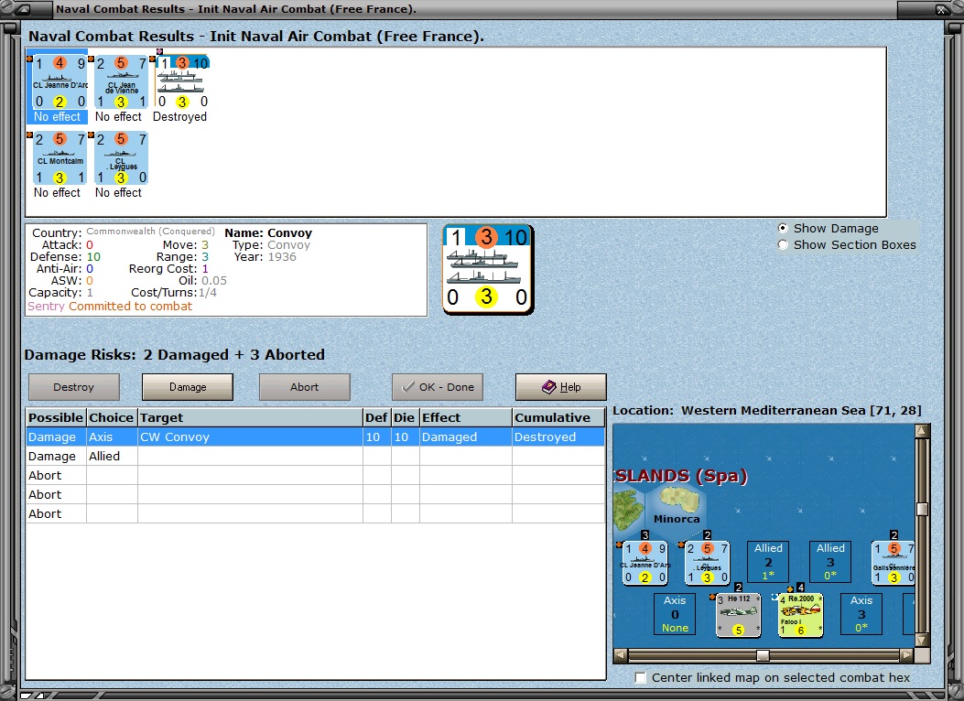Click the Effect column header
The width and height of the screenshot is (964, 701).
[x=465, y=418]
